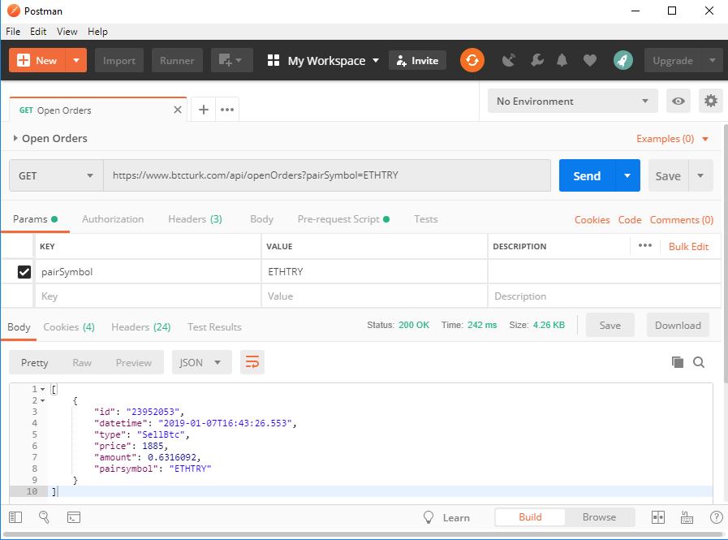The height and width of the screenshot is (540, 728).
Task: Select Preview response view
Action: coord(134,362)
